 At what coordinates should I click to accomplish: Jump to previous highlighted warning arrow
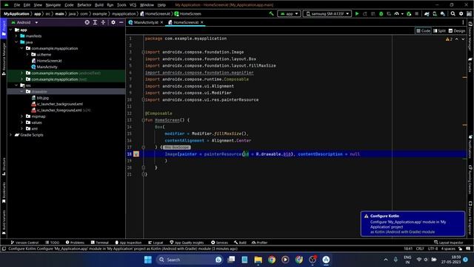click(457, 39)
